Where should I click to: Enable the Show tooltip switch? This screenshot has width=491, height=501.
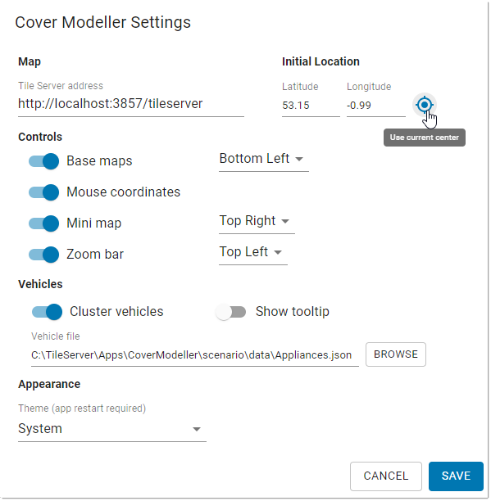click(x=230, y=312)
